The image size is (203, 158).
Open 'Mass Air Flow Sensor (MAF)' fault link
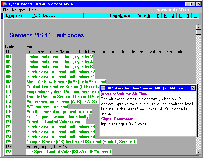pyautogui.click(x=66, y=82)
